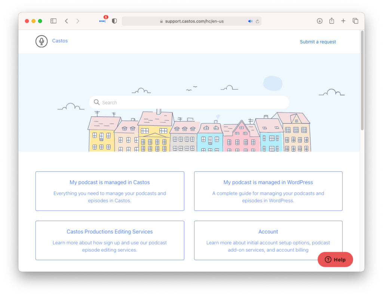Mute the tab audio speaker icon
The width and height of the screenshot is (383, 296).
click(250, 21)
